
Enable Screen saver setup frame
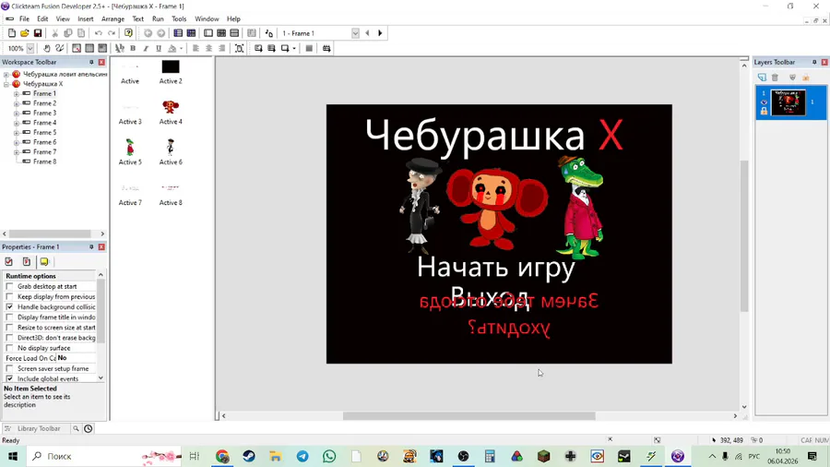pyautogui.click(x=9, y=368)
